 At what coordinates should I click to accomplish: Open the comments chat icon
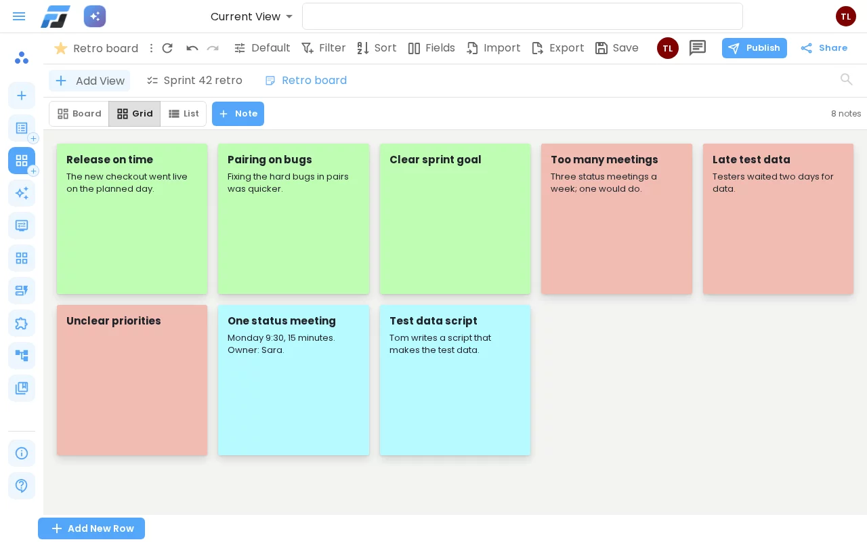[698, 48]
